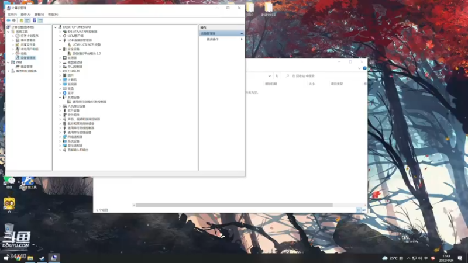
Task: Collapse the USB connector managers (USB 连接器管理器) node
Action: coord(60,40)
